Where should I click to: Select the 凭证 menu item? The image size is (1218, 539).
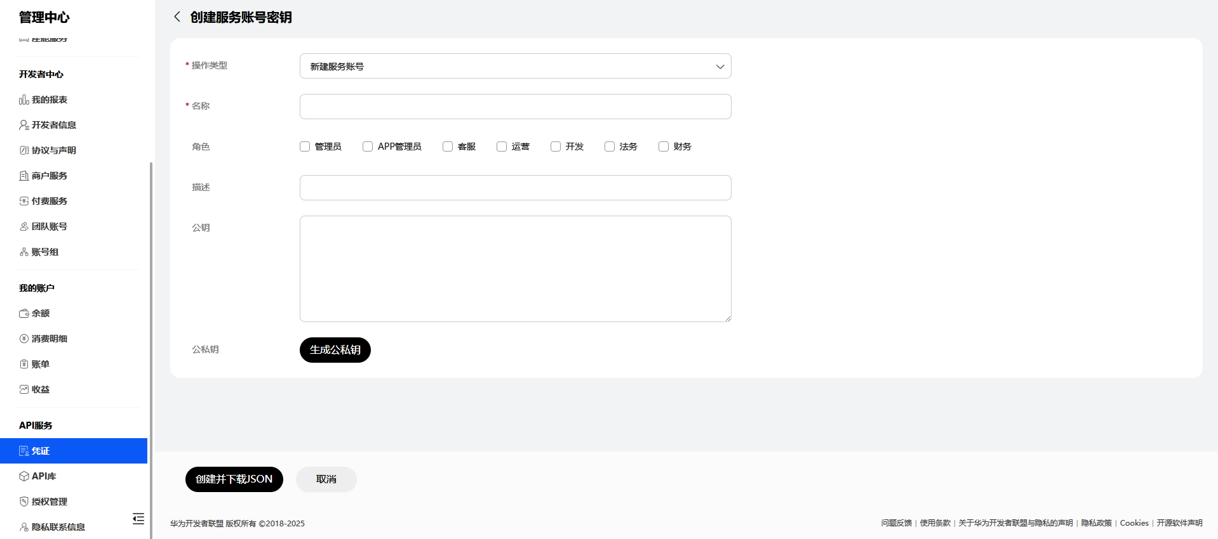click(x=74, y=451)
